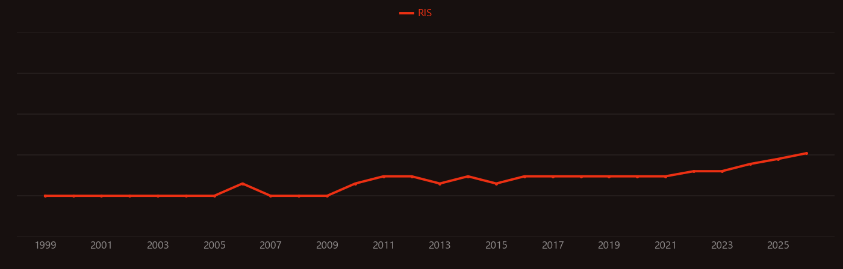843x269 pixels.
Task: Click the 2025 axis label
Action: [778, 245]
